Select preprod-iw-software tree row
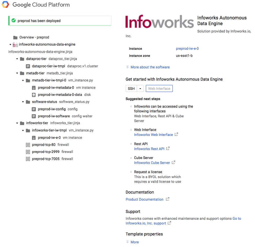The height and width of the screenshot is (247, 255). click(x=62, y=116)
